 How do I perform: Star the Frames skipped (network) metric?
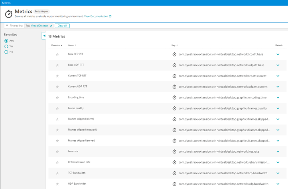coord(57,130)
